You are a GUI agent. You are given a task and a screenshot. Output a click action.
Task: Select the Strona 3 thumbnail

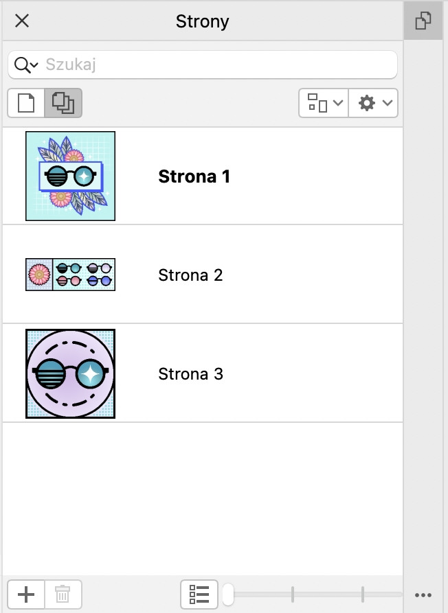pos(70,373)
